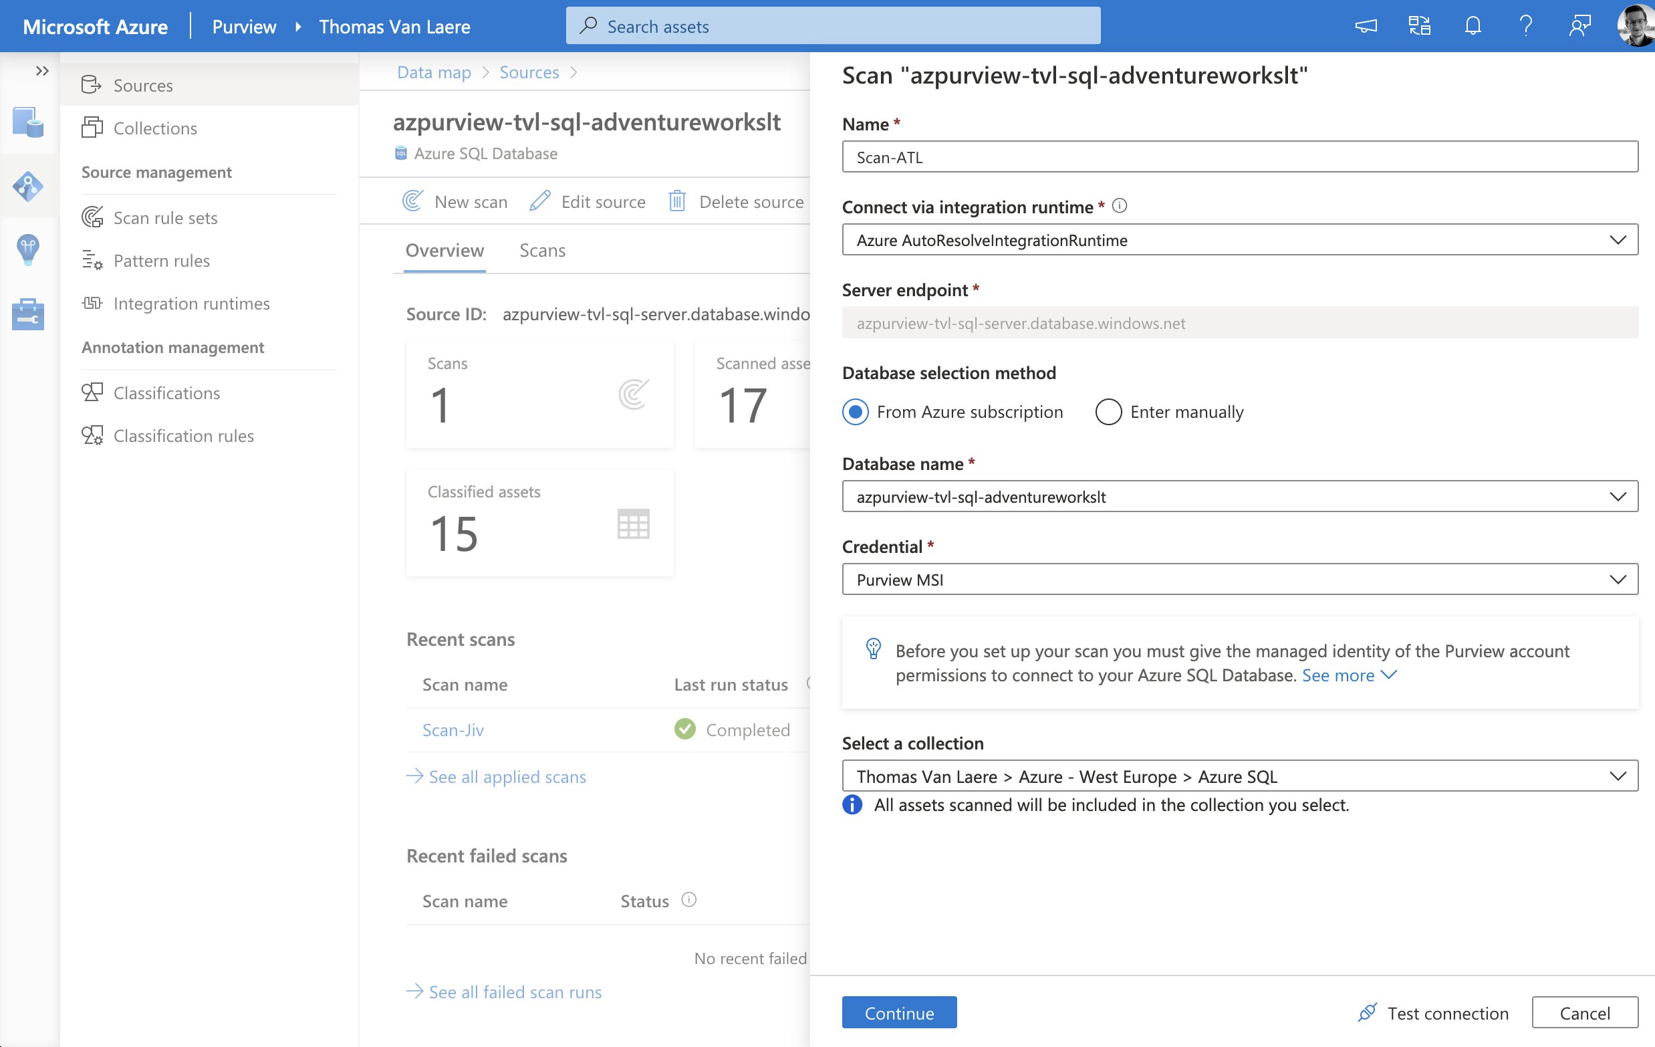Screen dimensions: 1655x1047
Task: Open Integration runtimes menu item
Action: [210, 302]
